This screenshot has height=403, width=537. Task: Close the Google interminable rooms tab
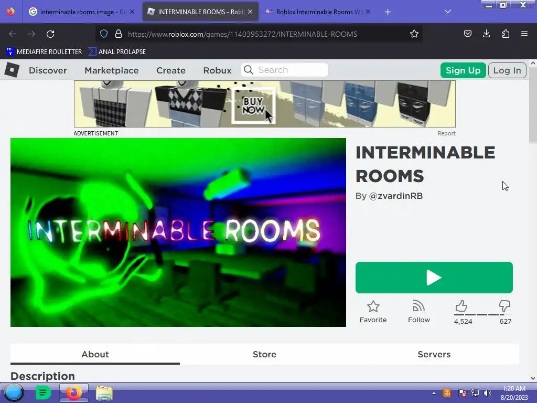pos(132,12)
